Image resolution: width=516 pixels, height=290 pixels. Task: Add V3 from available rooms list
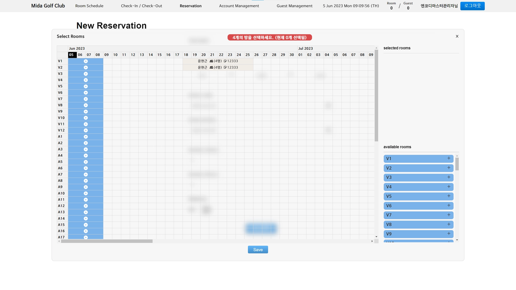click(x=448, y=177)
